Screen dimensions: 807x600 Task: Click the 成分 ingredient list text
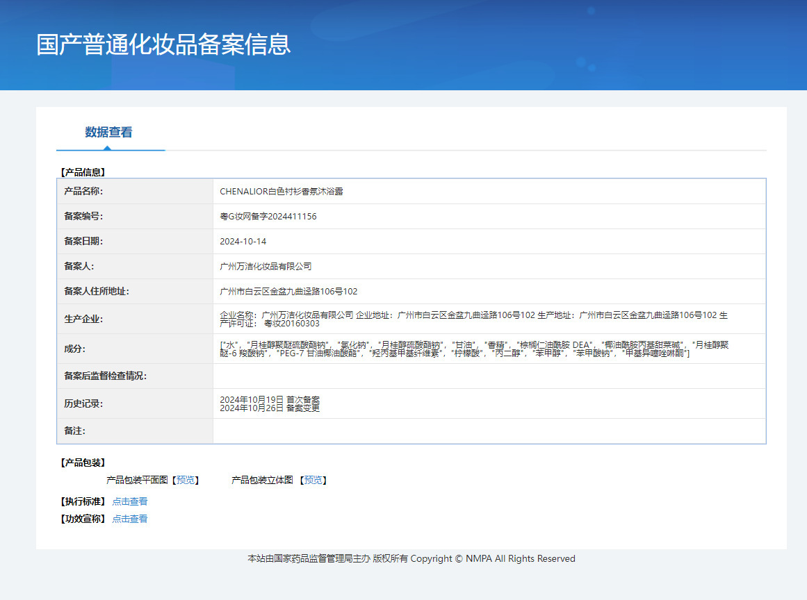tap(474, 349)
